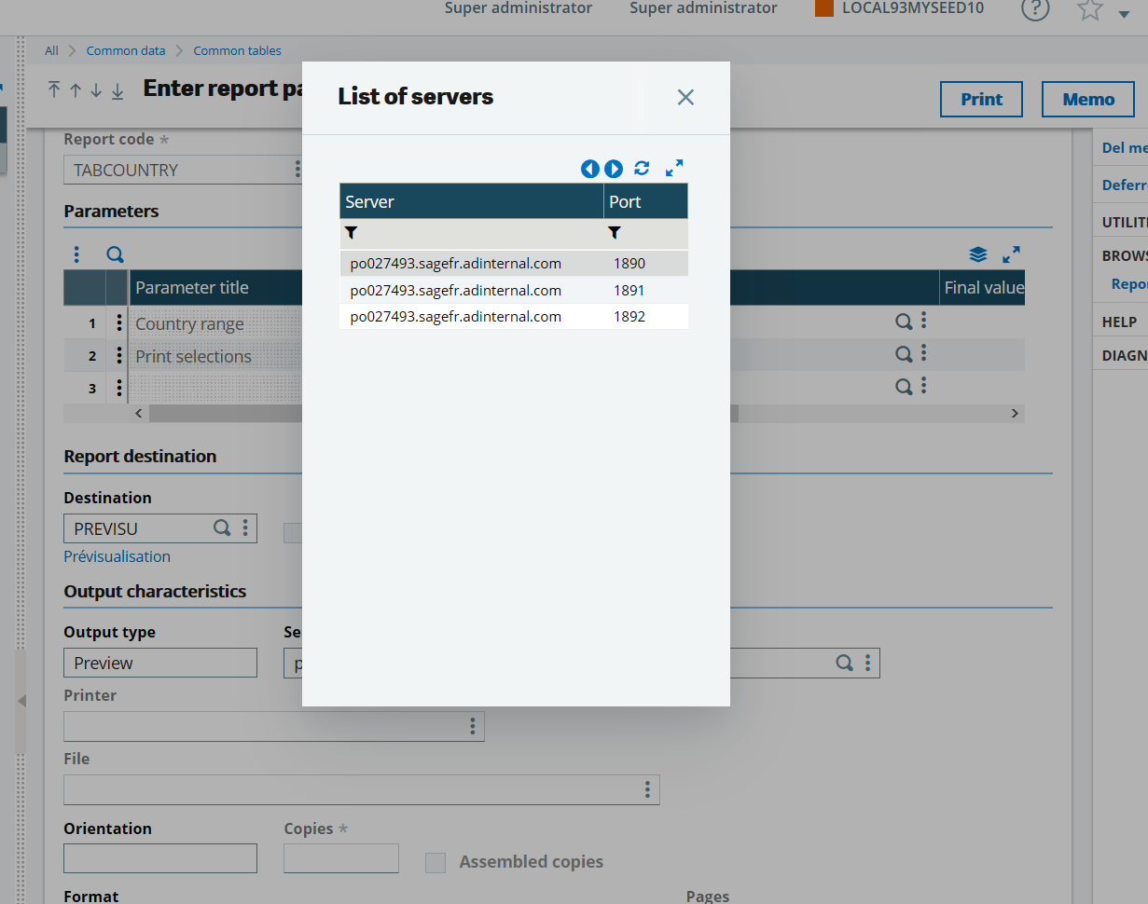Expand server list to full screen

[x=674, y=169]
